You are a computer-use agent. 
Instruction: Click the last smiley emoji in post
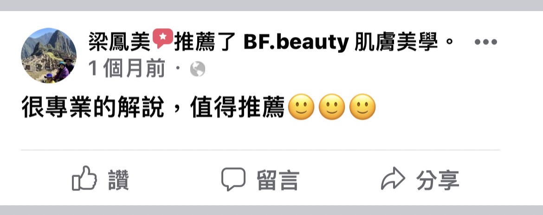click(x=362, y=107)
